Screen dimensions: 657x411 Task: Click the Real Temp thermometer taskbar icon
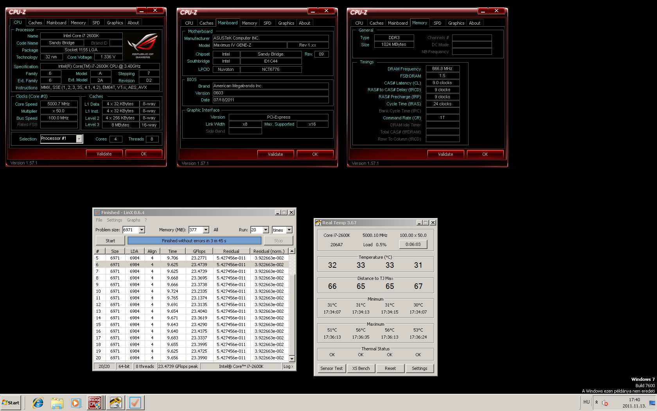tap(115, 402)
